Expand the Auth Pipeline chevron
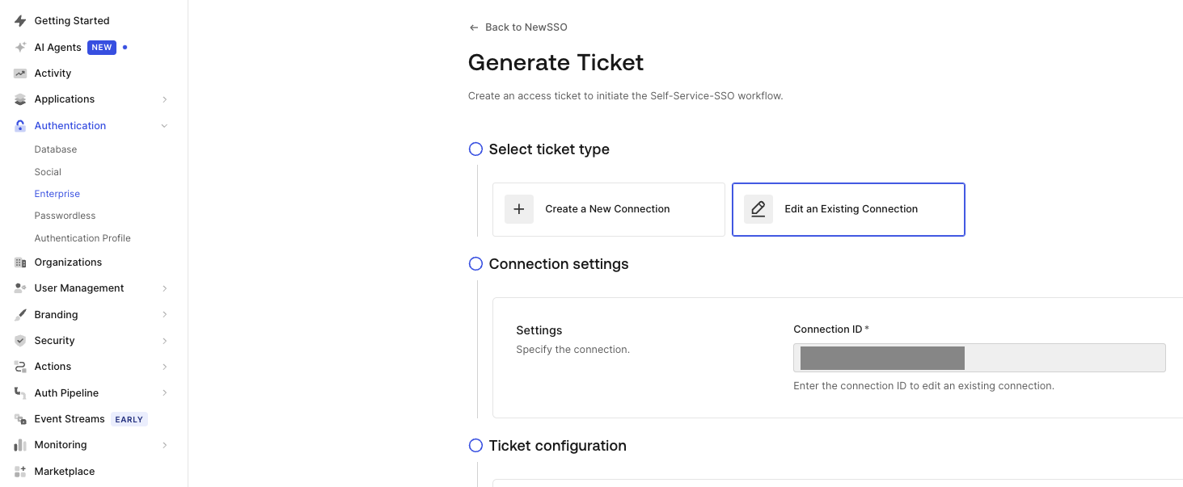This screenshot has height=487, width=1183. point(165,393)
